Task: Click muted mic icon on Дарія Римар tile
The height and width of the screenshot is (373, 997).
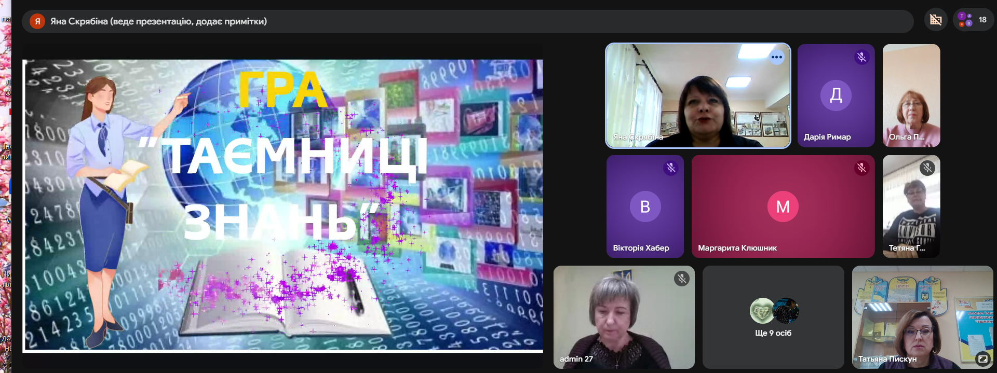Action: point(861,57)
